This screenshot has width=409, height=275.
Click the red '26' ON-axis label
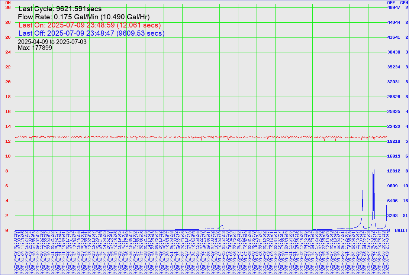tap(8, 37)
